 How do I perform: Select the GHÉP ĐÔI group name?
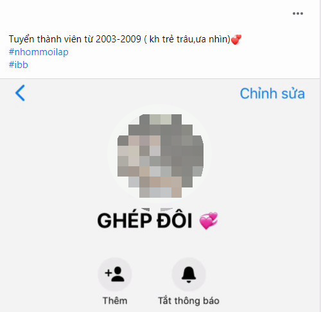144,221
